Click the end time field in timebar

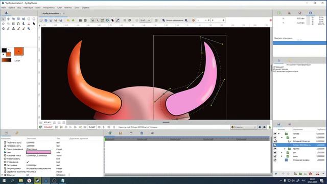point(92,127)
